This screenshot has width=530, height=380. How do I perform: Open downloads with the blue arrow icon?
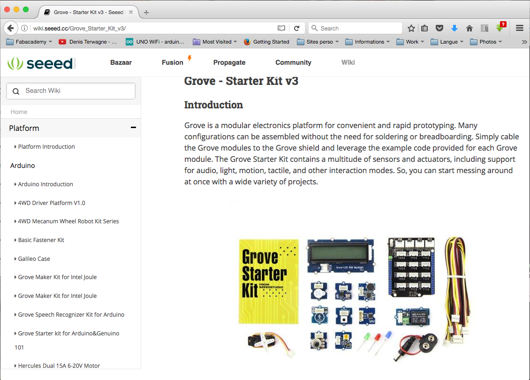tap(454, 29)
